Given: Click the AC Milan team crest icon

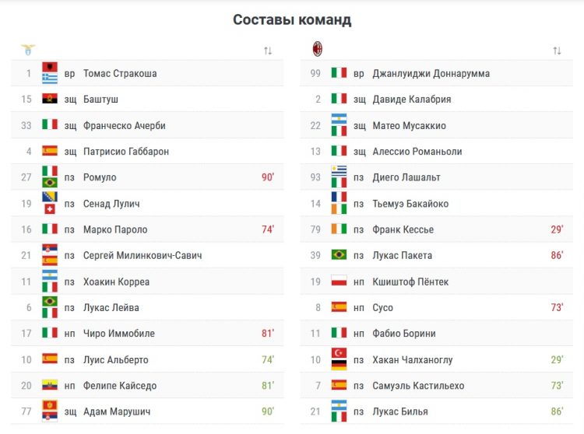Looking at the screenshot, I should coord(317,50).
